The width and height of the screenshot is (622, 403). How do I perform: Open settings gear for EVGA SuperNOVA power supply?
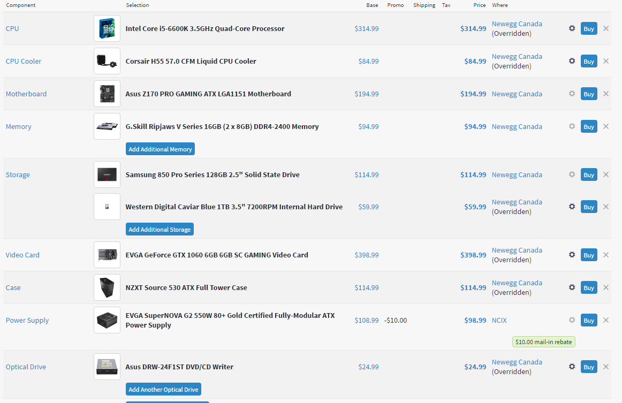[572, 320]
